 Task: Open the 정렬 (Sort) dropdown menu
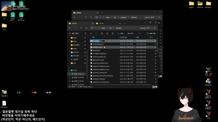pyautogui.click(x=122, y=33)
